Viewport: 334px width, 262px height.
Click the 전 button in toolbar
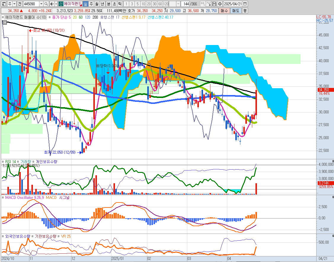19,4
